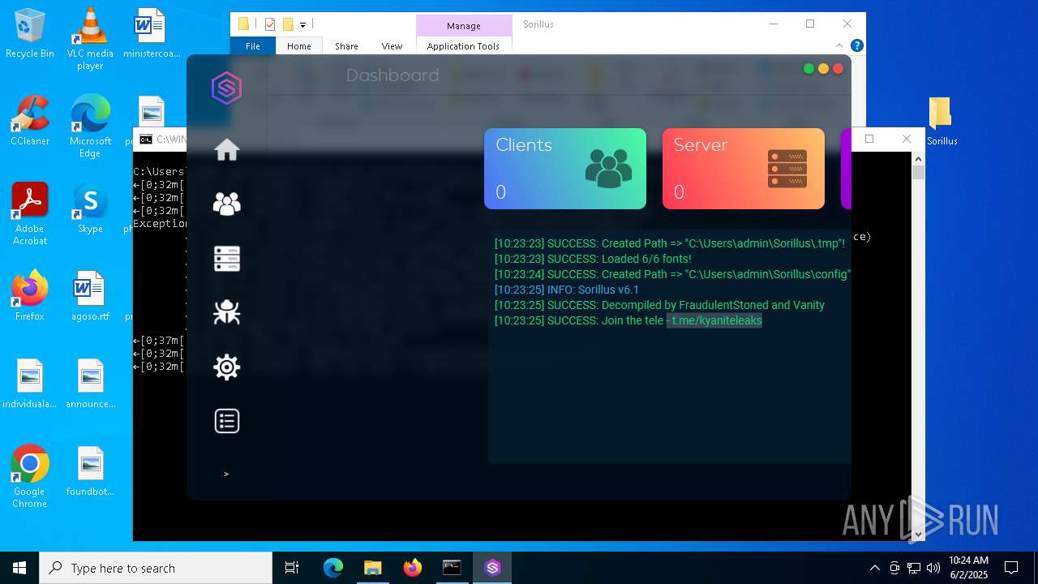
Task: Open the settings gear in Sorillus sidebar
Action: (227, 367)
